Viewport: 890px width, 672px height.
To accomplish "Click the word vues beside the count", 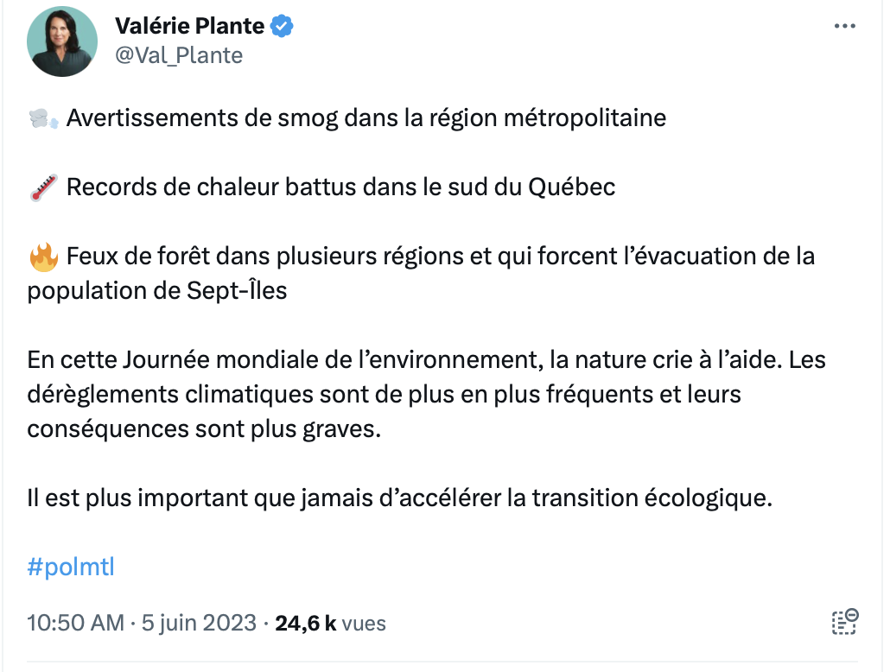I will [x=364, y=624].
